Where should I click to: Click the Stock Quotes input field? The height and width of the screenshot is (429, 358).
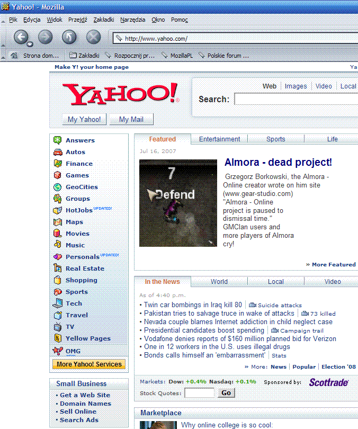(x=199, y=393)
